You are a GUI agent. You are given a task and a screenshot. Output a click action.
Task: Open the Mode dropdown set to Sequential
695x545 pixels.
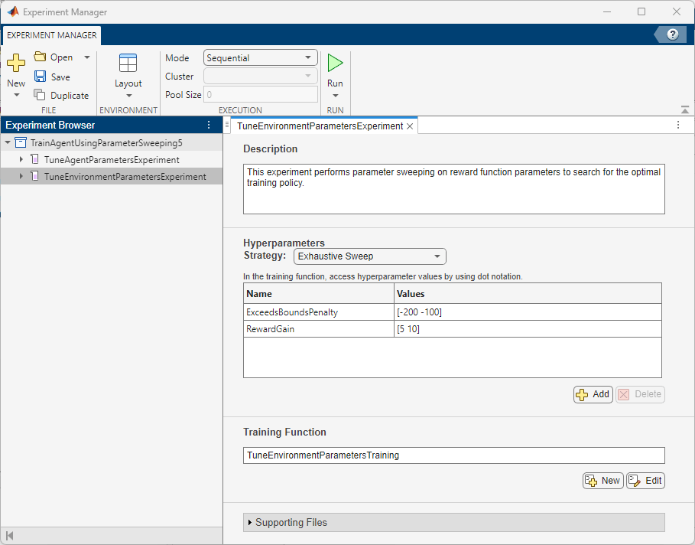point(260,57)
